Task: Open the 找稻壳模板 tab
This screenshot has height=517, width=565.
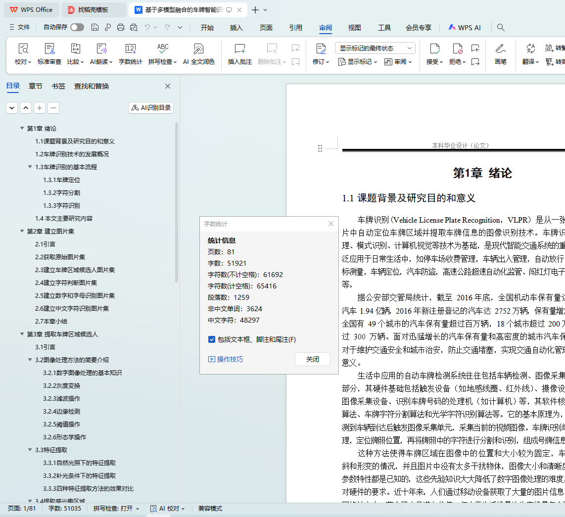Action: tap(94, 10)
